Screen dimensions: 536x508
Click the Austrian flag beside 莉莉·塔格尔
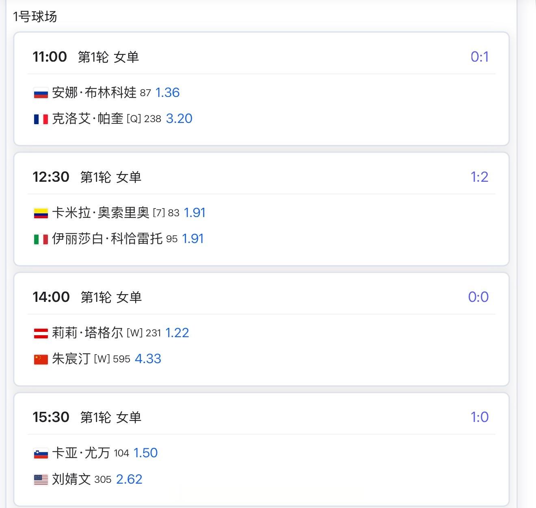coord(41,334)
